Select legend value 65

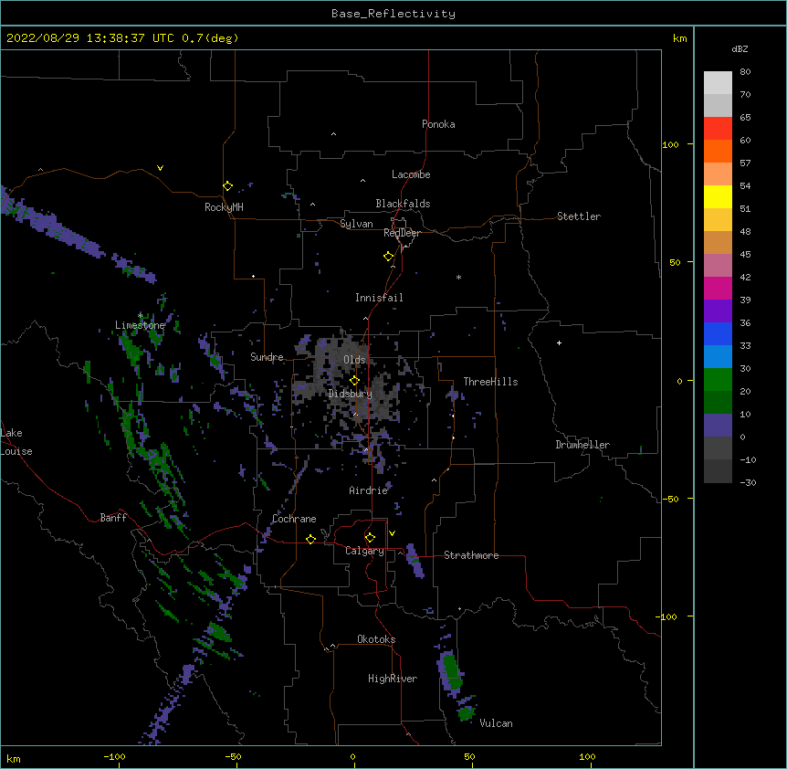click(745, 118)
